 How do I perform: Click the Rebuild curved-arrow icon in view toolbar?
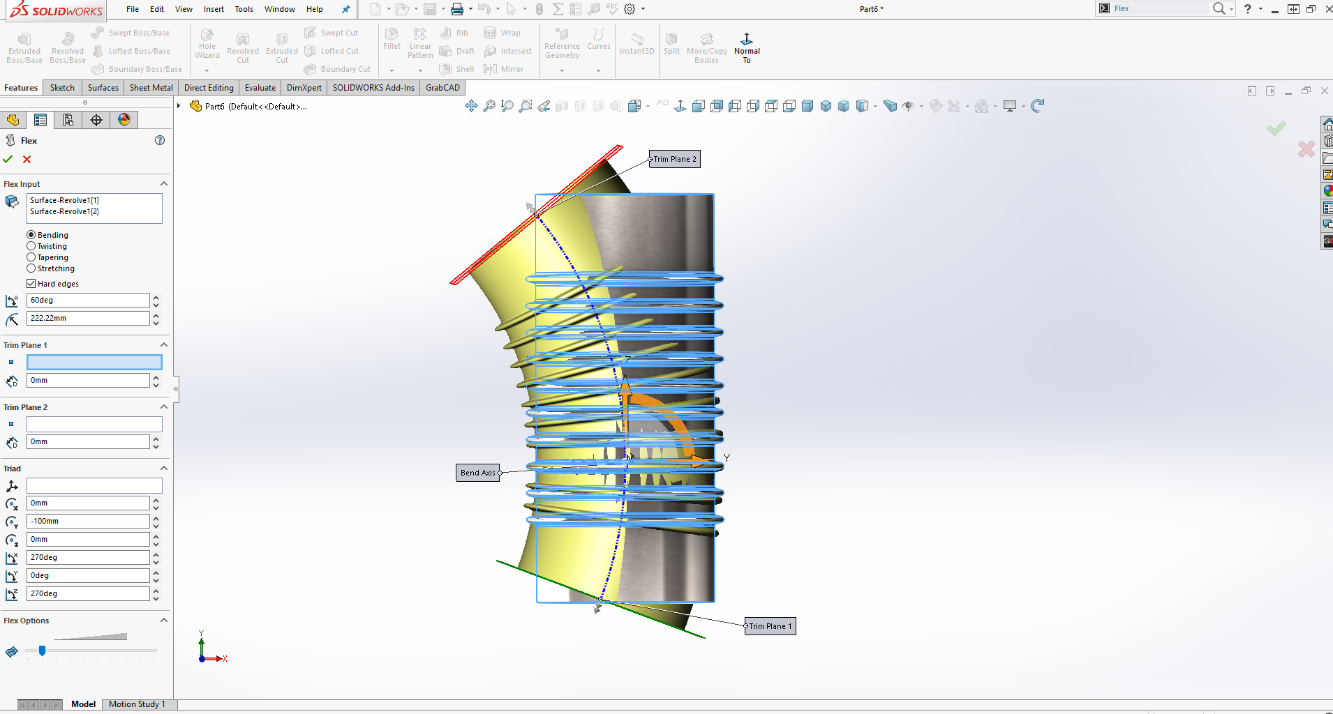pos(1038,106)
